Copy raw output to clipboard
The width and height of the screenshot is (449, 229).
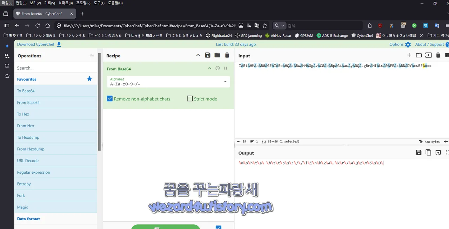click(428, 152)
